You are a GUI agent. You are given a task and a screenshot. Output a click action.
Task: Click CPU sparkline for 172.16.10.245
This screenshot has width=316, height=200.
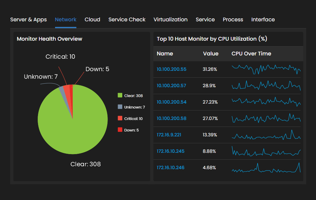click(x=266, y=152)
